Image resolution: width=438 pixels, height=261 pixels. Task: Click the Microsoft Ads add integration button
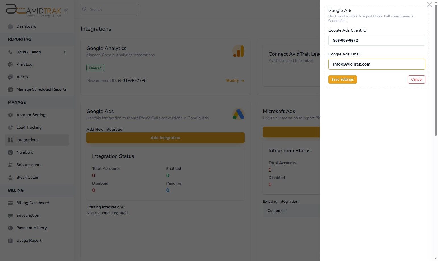click(x=291, y=132)
